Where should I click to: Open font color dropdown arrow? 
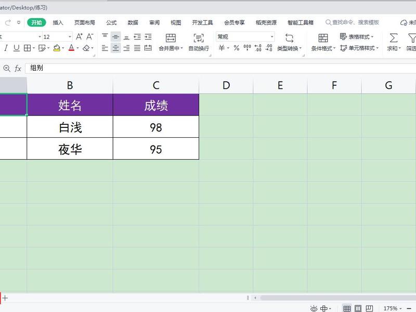pos(77,48)
